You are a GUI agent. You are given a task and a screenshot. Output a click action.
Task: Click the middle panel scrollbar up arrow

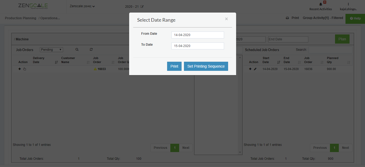click(x=240, y=57)
